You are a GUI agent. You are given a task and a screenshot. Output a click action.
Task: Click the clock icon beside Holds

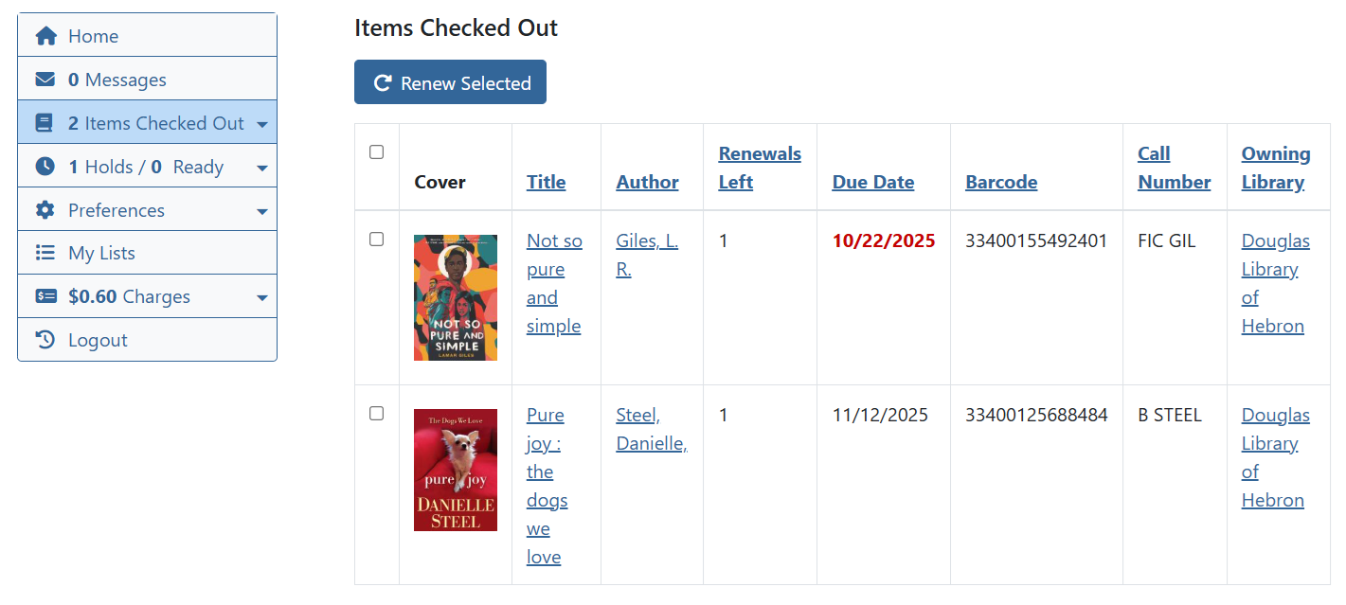click(x=45, y=167)
